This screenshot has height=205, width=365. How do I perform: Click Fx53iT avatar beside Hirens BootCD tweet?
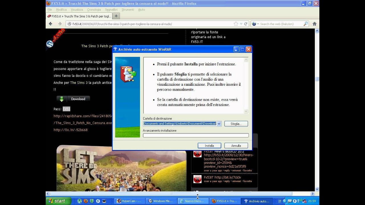tap(197, 153)
